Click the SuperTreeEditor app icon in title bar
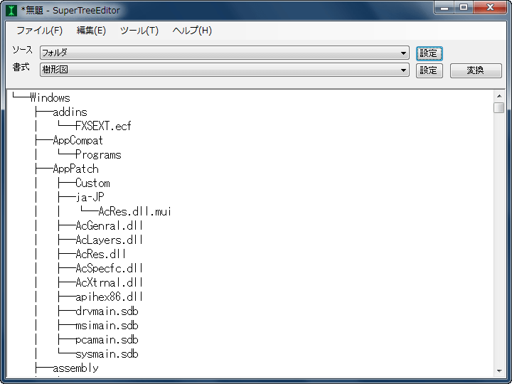 (11, 10)
